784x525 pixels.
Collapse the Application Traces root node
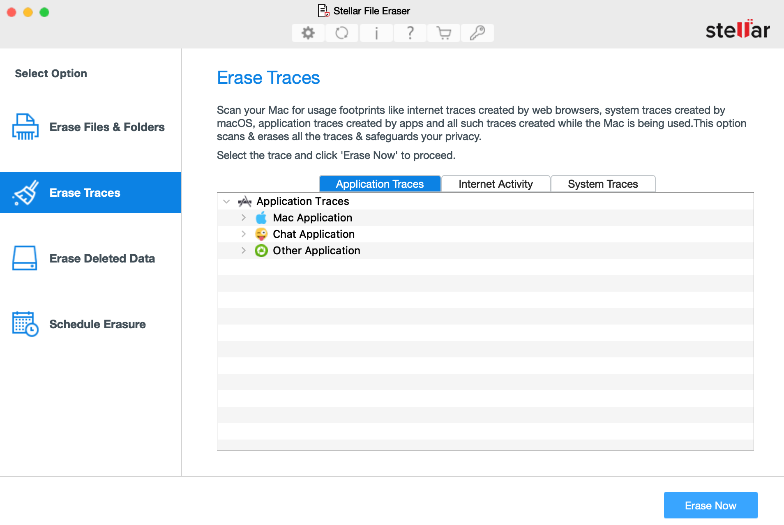[226, 201]
